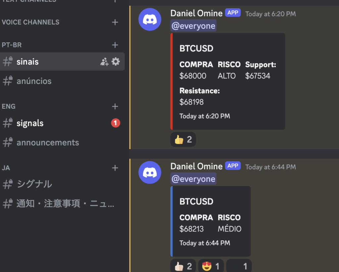Click Daniel Omine avatar on 6:44 PM message
Image resolution: width=339 pixels, height=272 pixels.
coord(150,173)
